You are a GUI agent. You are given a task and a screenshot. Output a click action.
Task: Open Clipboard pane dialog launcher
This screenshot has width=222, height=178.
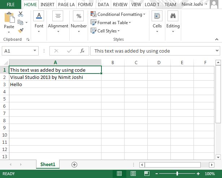point(28,40)
